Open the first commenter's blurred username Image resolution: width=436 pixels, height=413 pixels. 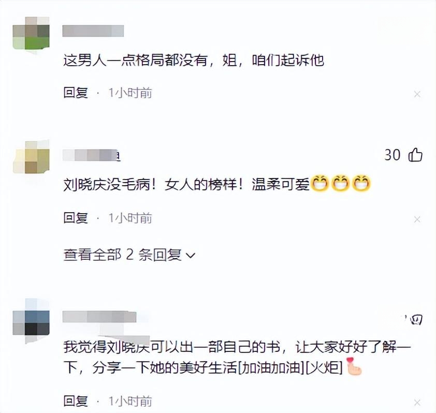pos(93,31)
